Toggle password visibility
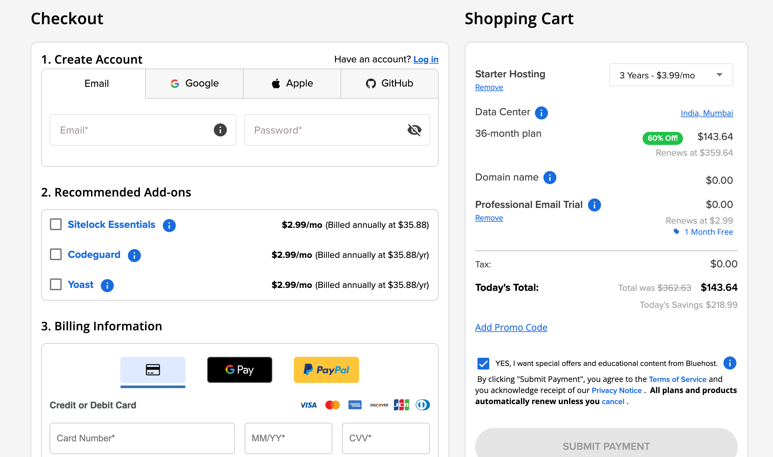Viewport: 773px width, 457px height. pos(414,130)
